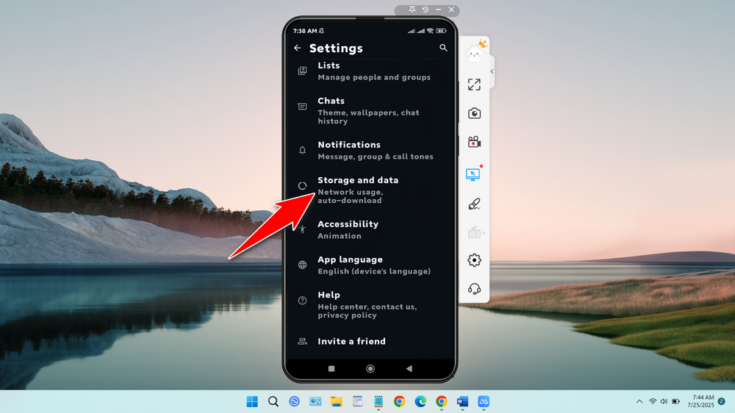Open mirroring app settings gear
The height and width of the screenshot is (413, 735).
coord(474,260)
